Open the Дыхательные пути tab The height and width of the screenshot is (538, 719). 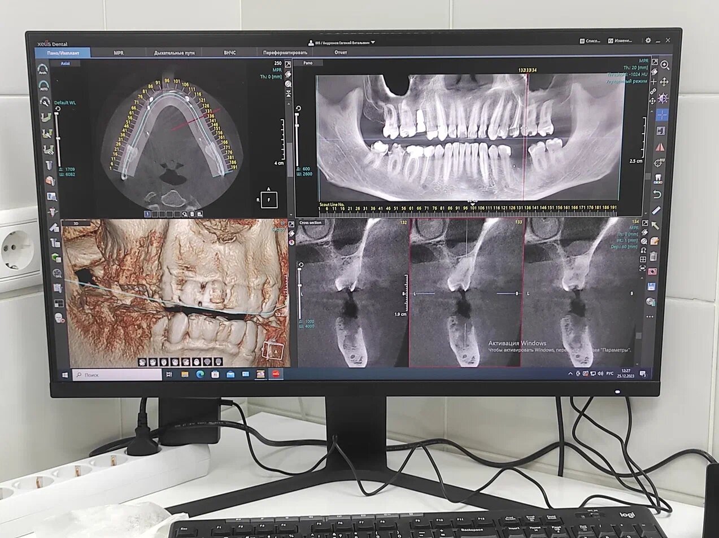175,53
